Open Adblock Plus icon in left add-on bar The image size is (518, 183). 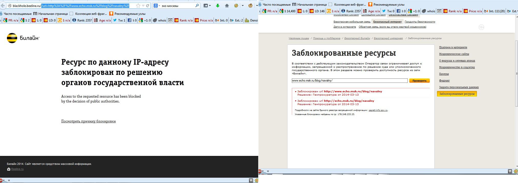pyautogui.click(x=1, y=180)
